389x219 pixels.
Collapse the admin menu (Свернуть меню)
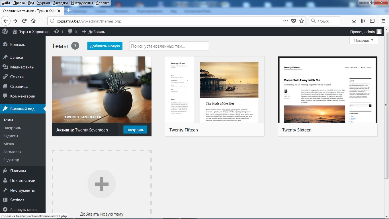click(20, 210)
